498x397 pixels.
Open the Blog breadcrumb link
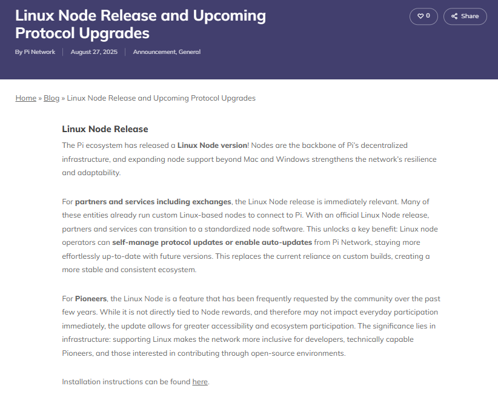tap(51, 98)
